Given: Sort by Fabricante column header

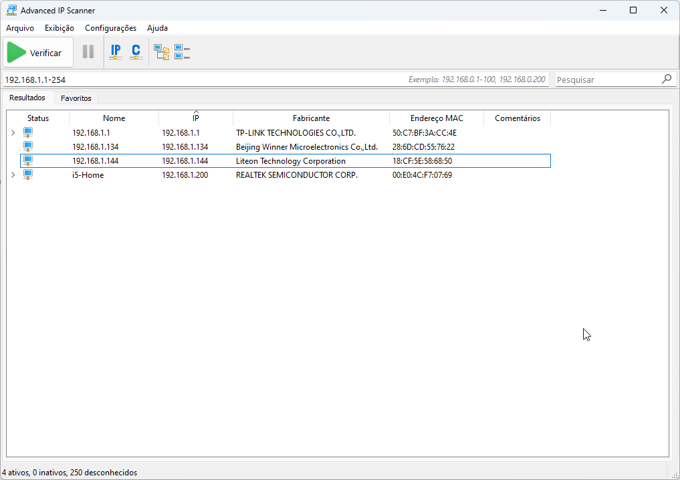Looking at the screenshot, I should point(311,118).
